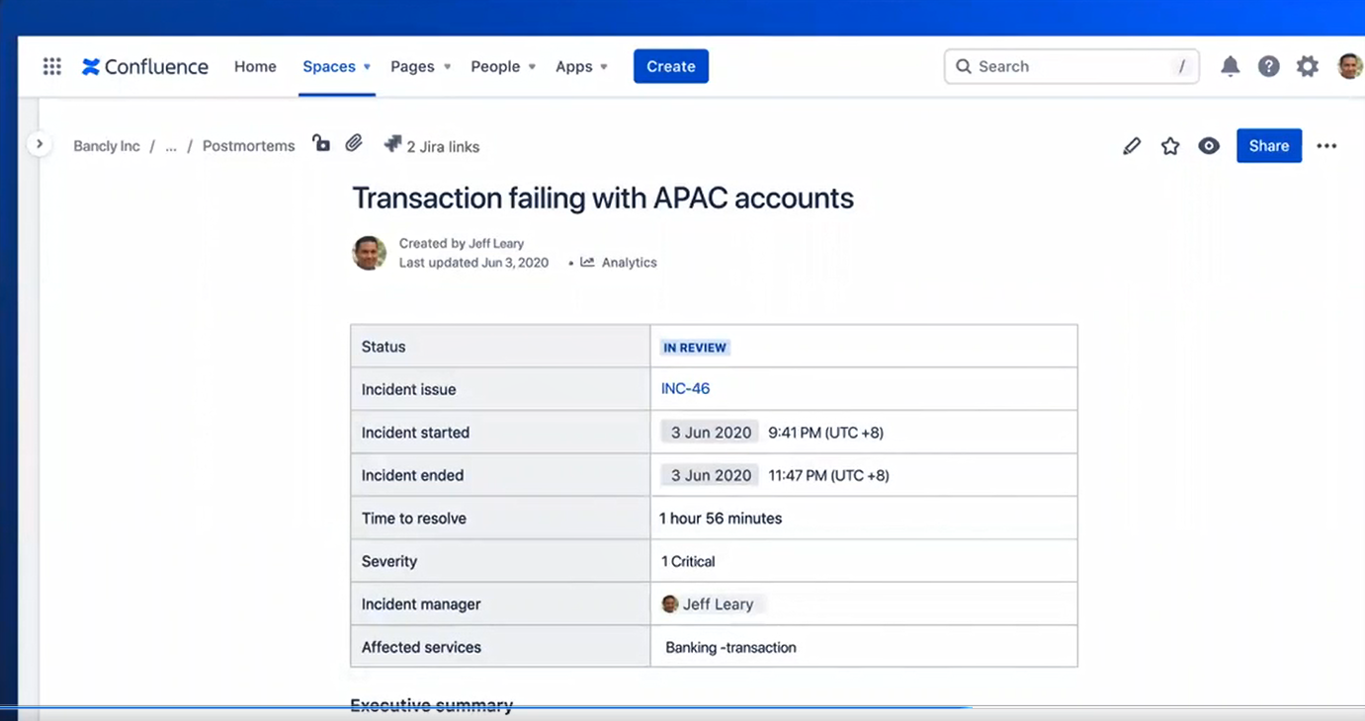Image resolution: width=1365 pixels, height=721 pixels.
Task: Open attachments paperclip icon
Action: (x=354, y=144)
